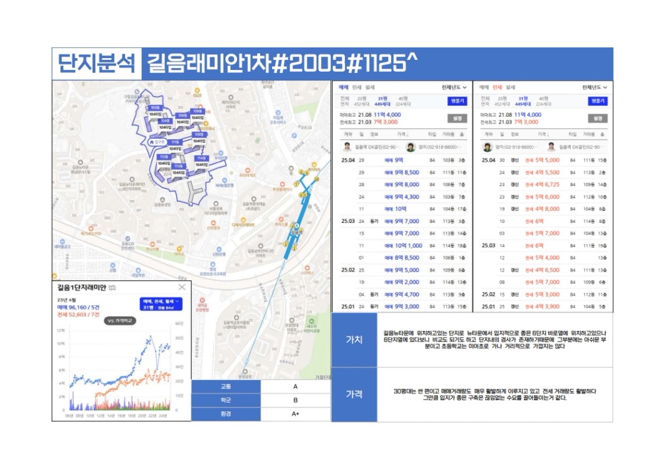Expand the 매매, 전세, 월세 31평 chart dropdown
The height and width of the screenshot is (470, 665).
(x=161, y=304)
